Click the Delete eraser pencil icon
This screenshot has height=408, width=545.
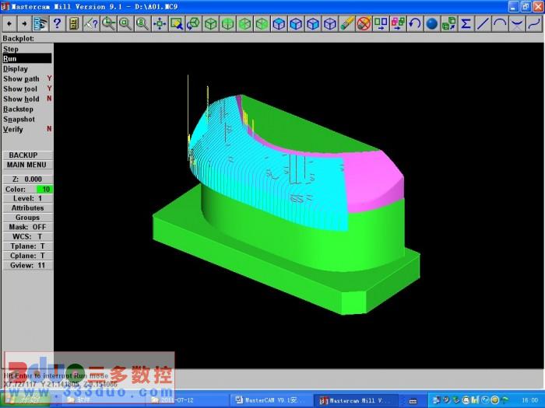coord(347,23)
